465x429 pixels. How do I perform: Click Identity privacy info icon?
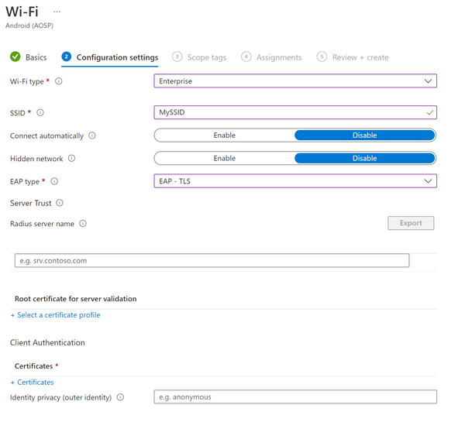[x=120, y=397]
